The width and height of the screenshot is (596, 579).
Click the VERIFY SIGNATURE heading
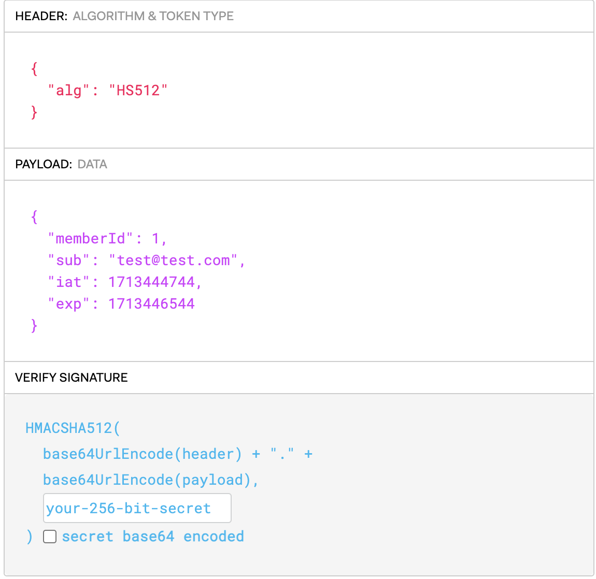click(72, 377)
